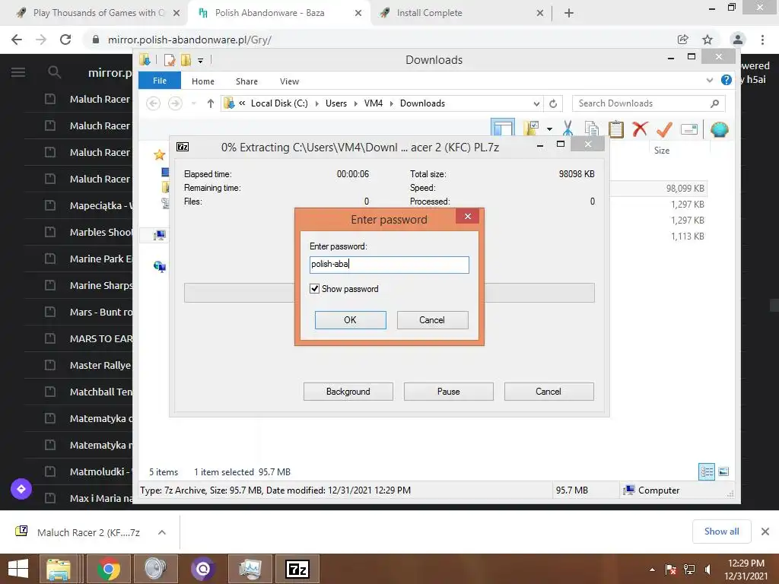Open recent locations dropdown in Explorer
Image resolution: width=779 pixels, height=584 pixels.
[194, 103]
